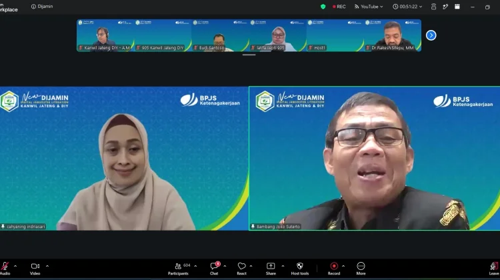
Task: Expand the Video options arrow
Action: pos(47,266)
